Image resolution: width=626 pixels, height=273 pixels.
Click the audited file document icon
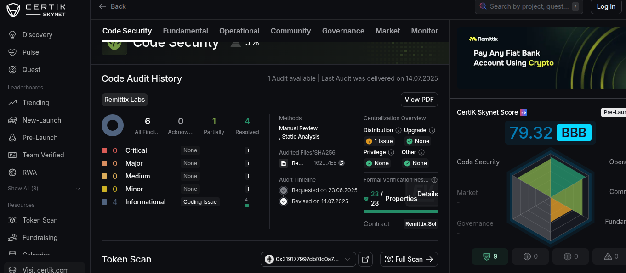[x=284, y=163]
